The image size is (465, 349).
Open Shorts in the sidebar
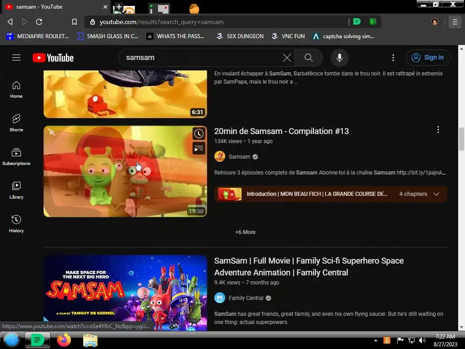point(16,123)
